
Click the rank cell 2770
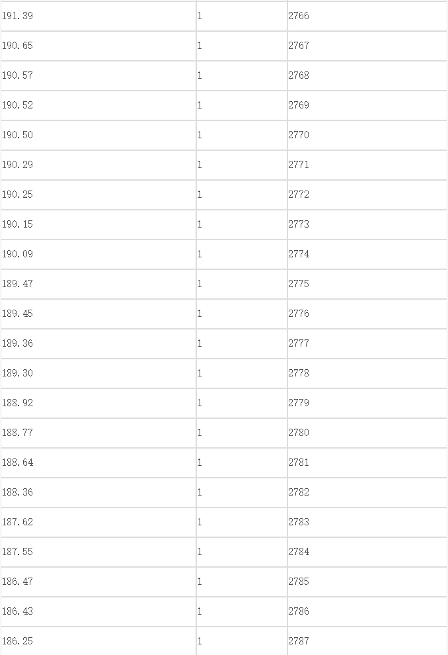367,135
